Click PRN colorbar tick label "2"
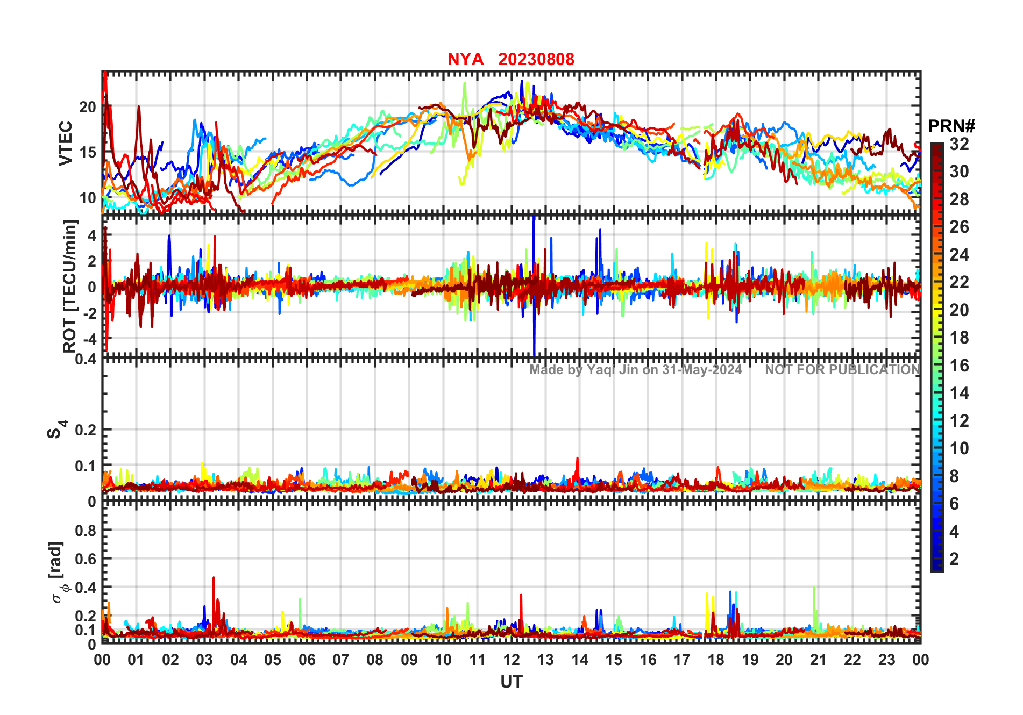This screenshot has width=1023, height=715. 954,559
